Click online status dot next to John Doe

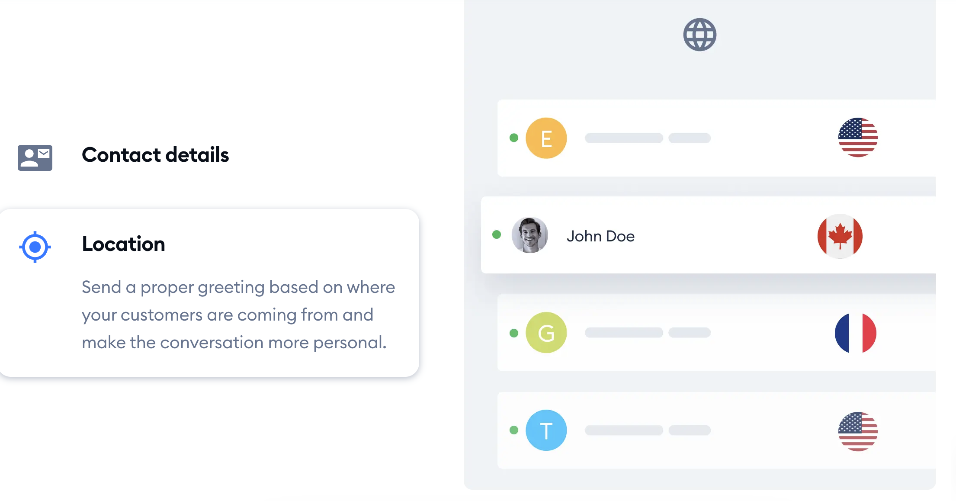pyautogui.click(x=497, y=234)
